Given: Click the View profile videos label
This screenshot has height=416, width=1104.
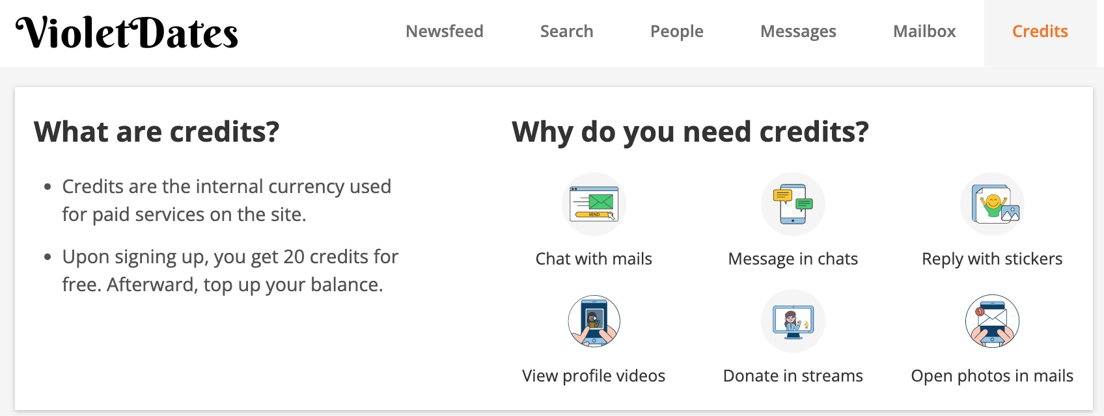Looking at the screenshot, I should coord(594,376).
